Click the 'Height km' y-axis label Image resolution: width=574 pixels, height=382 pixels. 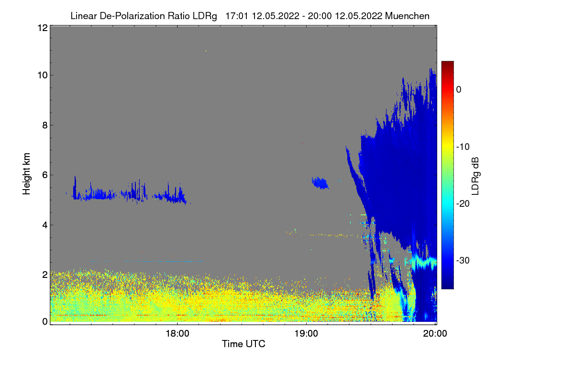pyautogui.click(x=26, y=174)
